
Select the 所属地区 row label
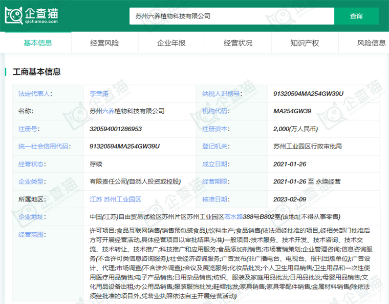32,199
